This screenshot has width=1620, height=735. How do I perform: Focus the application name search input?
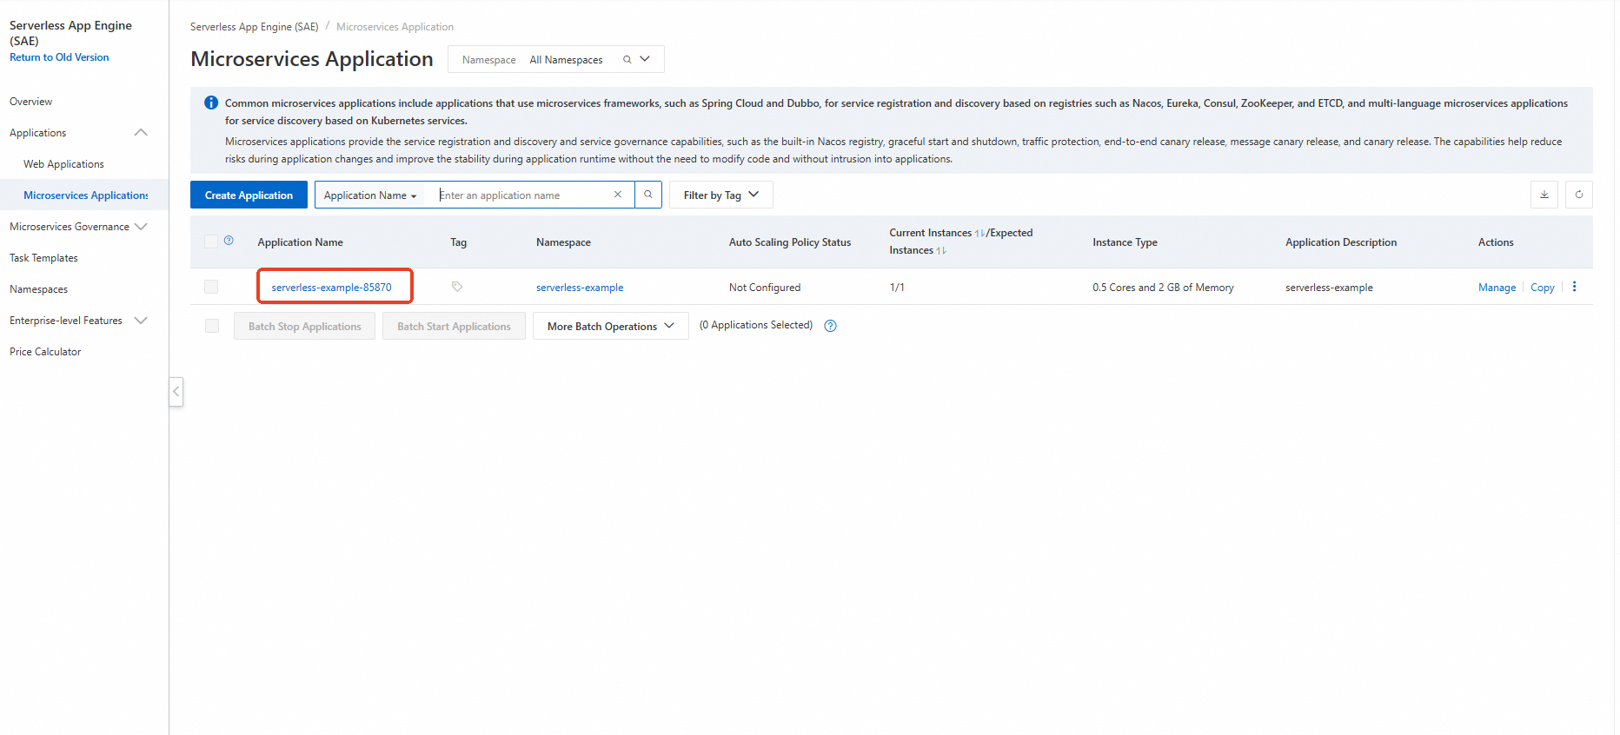point(521,195)
